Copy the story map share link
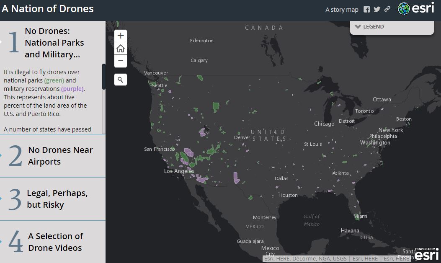441x263 pixels. (x=387, y=9)
